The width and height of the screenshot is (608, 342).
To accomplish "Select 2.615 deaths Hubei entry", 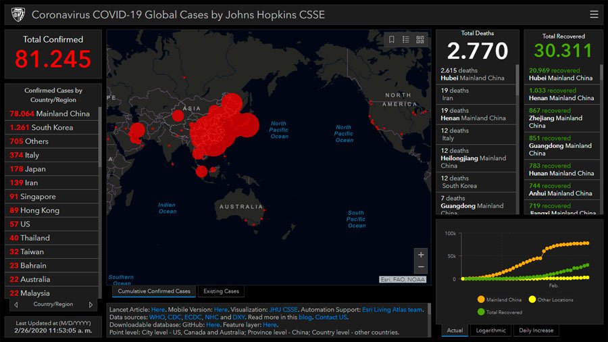I will pyautogui.click(x=476, y=74).
